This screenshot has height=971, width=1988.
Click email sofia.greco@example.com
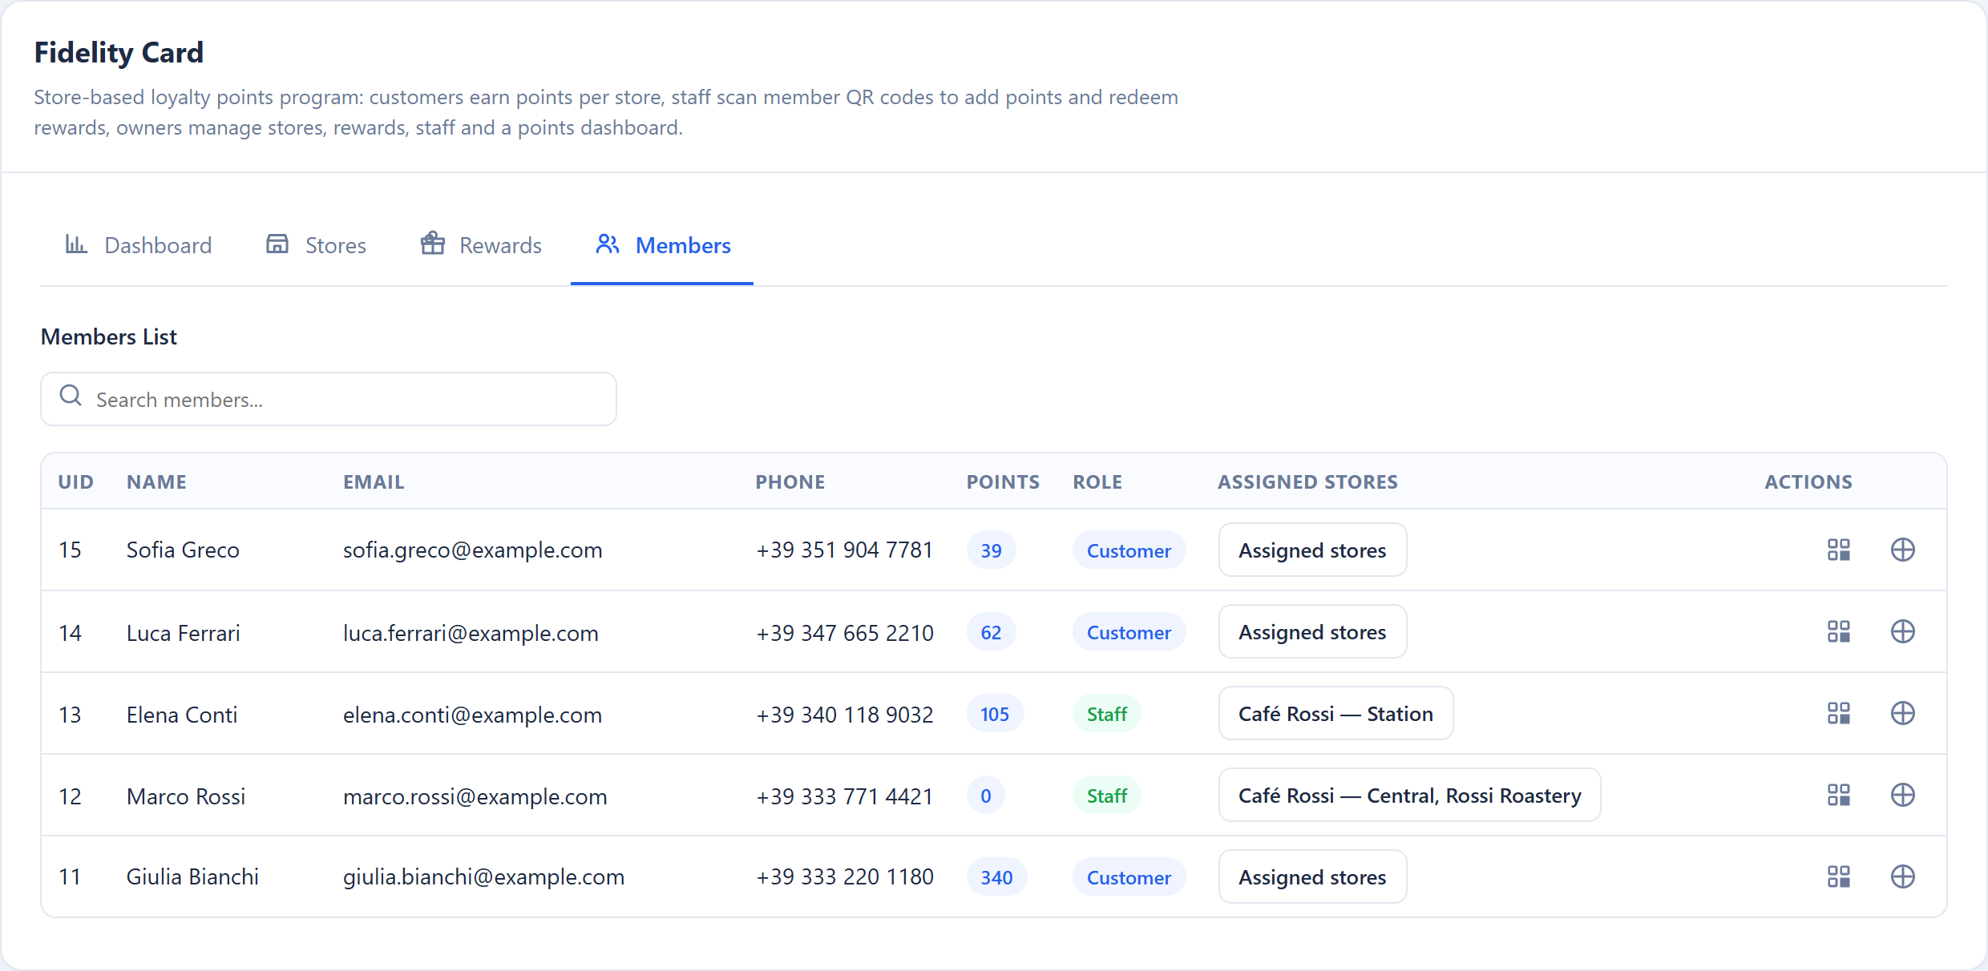472,550
